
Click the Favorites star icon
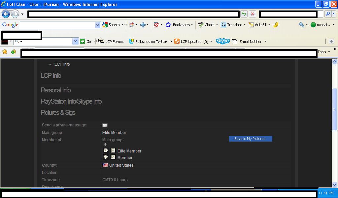[x=5, y=52]
